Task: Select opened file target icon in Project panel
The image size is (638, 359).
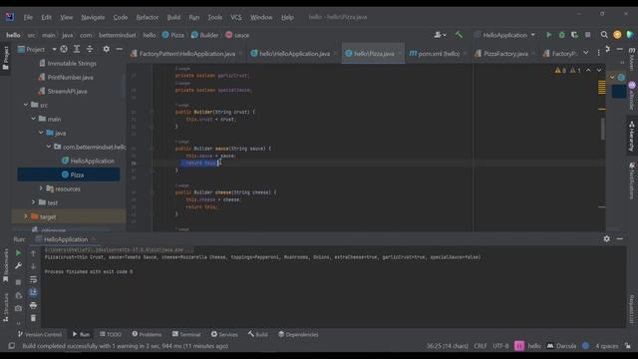Action: pyautogui.click(x=64, y=49)
